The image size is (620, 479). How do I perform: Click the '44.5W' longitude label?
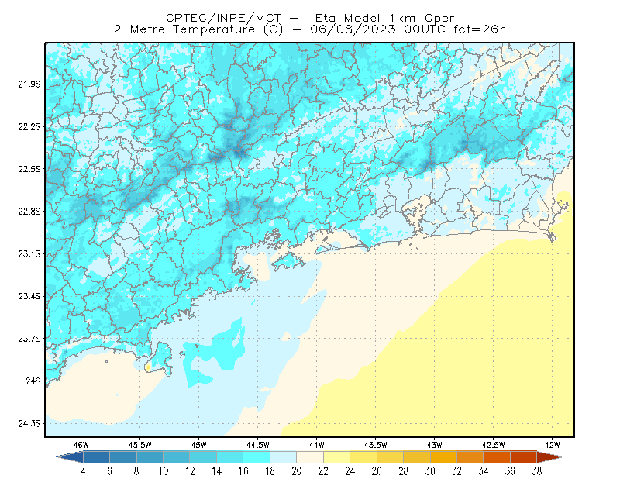tap(258, 445)
